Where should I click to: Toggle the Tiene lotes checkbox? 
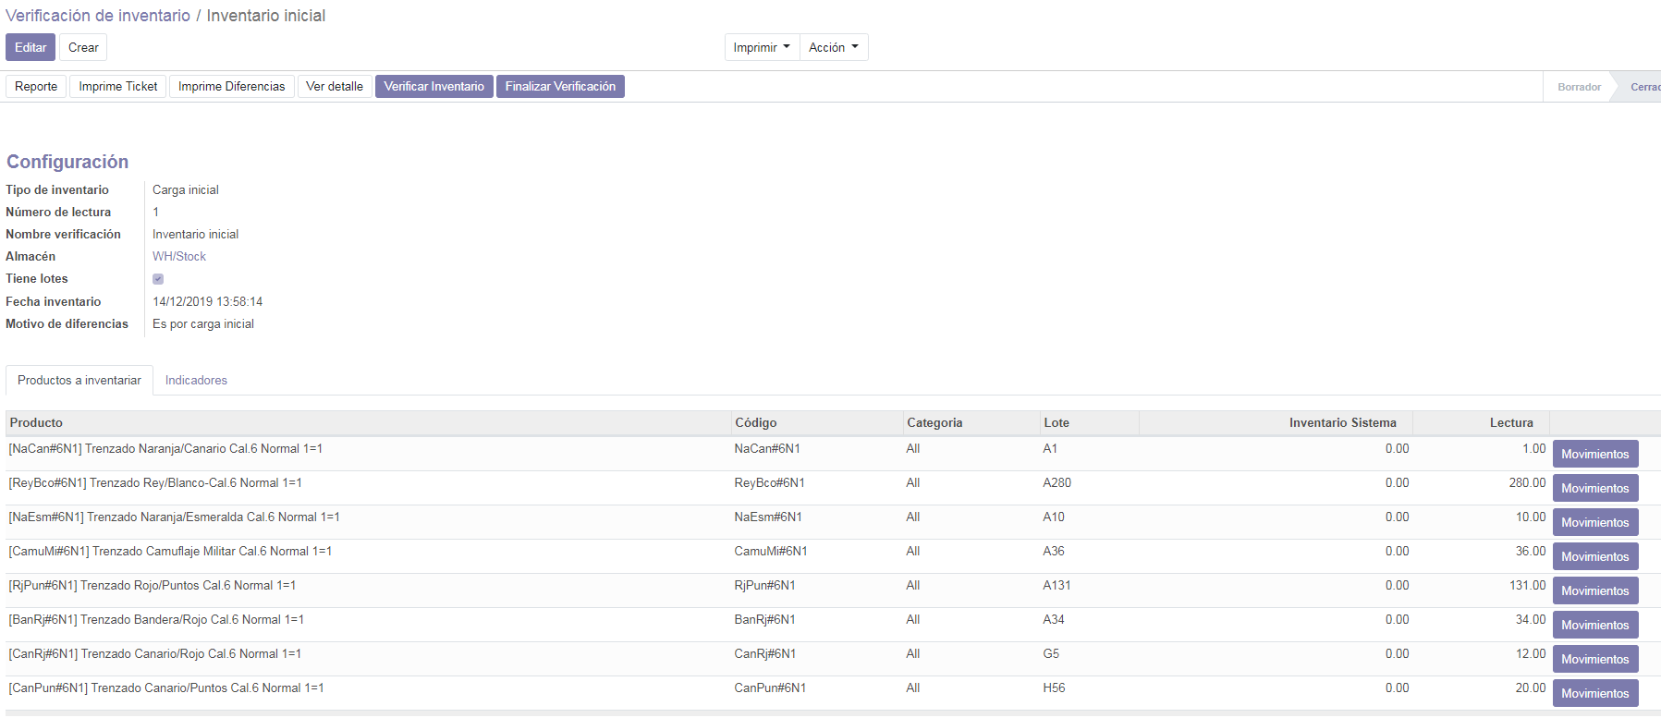click(x=158, y=279)
